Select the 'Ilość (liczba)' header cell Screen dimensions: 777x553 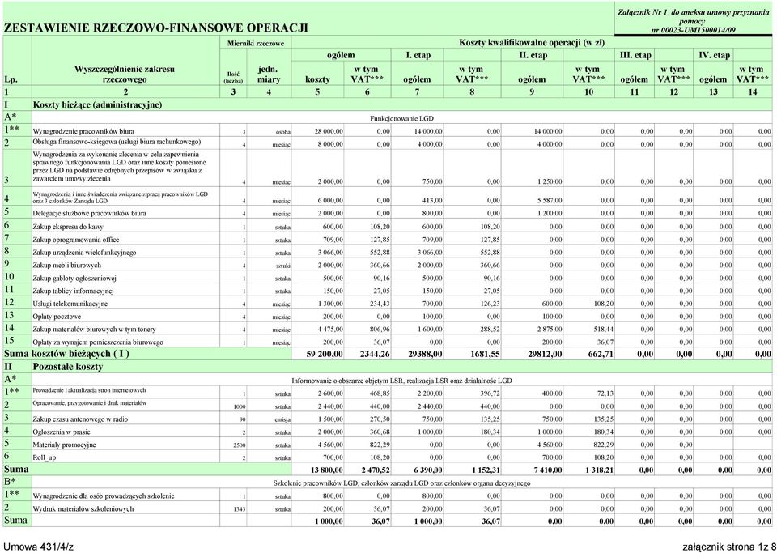(x=233, y=76)
